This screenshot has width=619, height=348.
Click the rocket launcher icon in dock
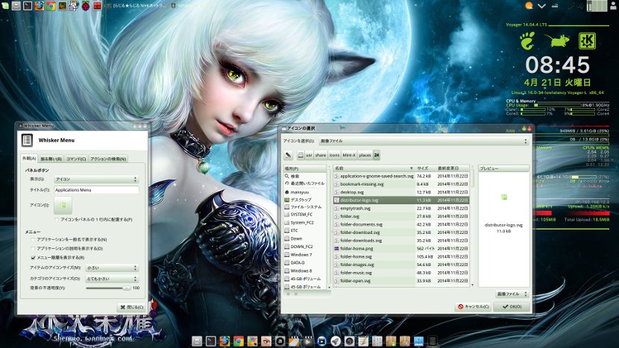point(336,341)
